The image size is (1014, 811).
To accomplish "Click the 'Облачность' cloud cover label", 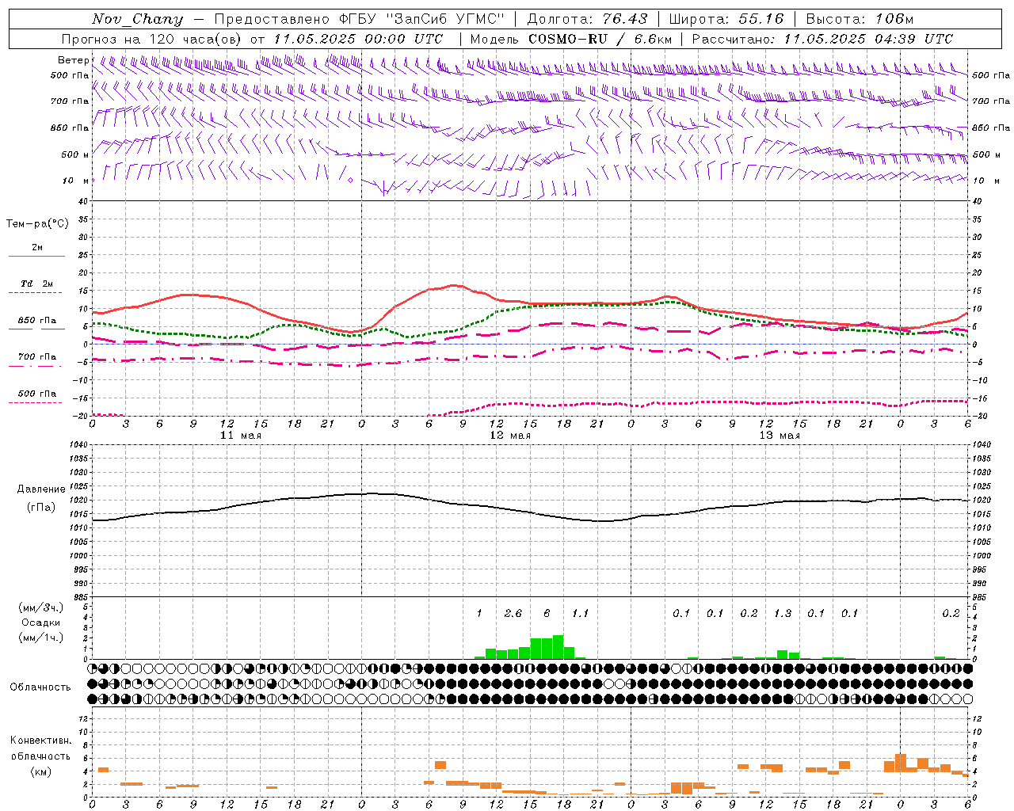I will (x=41, y=687).
